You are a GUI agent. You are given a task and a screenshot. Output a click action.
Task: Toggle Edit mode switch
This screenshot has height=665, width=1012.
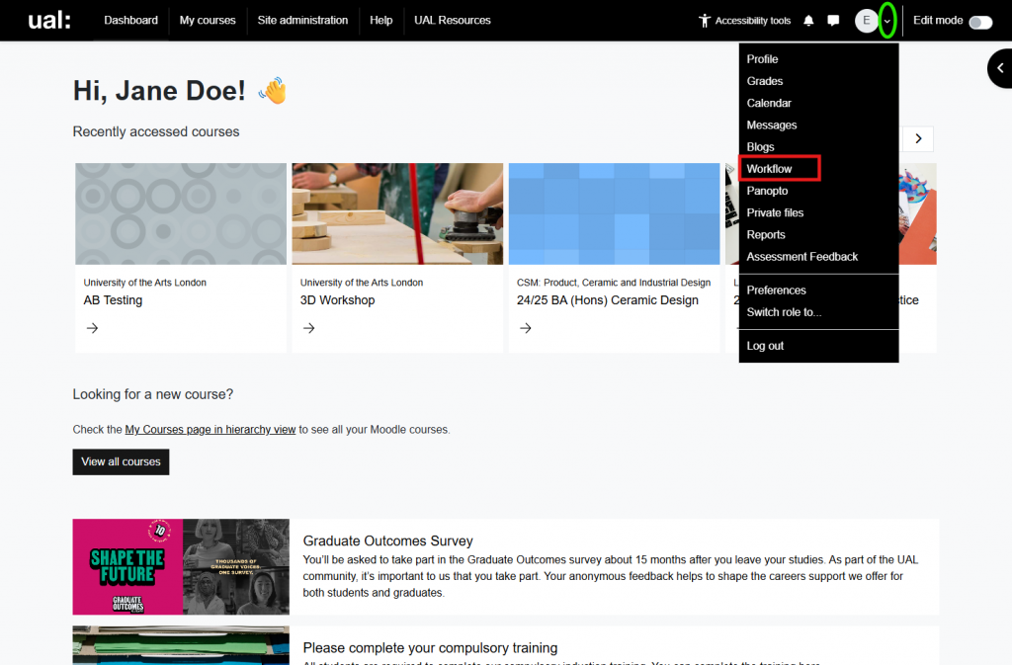[980, 23]
